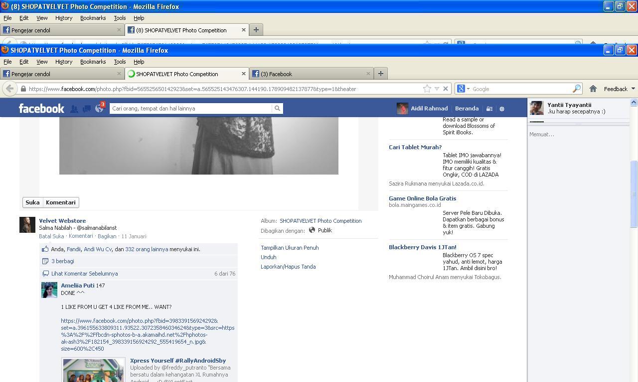Click the search magnifier in the Facebook search box
The width and height of the screenshot is (638, 382).
277,108
